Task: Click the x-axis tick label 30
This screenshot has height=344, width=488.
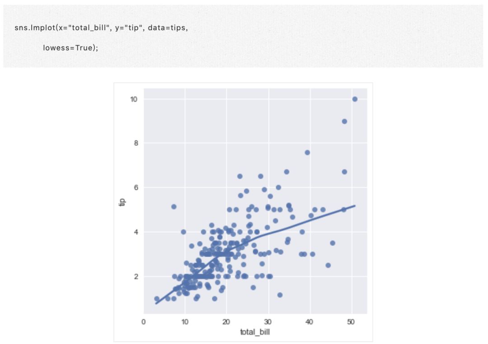Action: coord(268,321)
